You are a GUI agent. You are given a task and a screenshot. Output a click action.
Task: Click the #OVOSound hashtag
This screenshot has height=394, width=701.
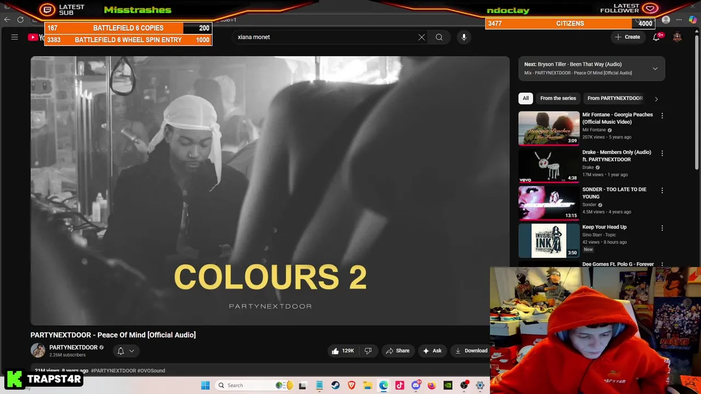(x=151, y=370)
